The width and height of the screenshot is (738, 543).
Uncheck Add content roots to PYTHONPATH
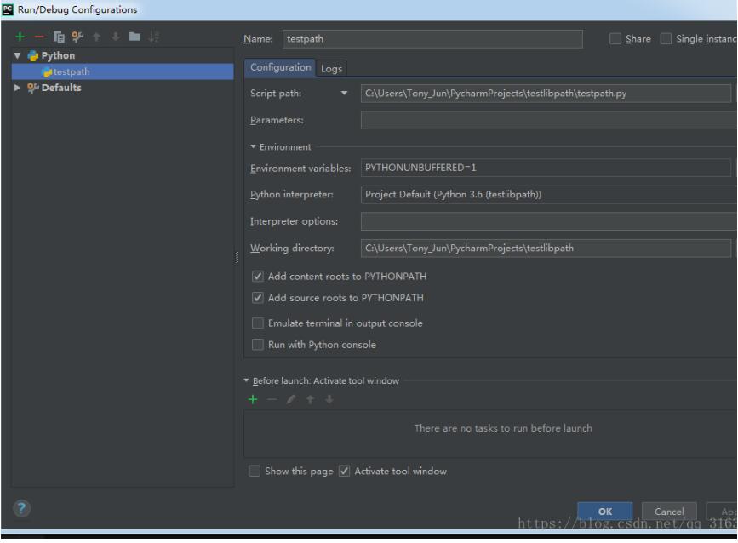(257, 277)
